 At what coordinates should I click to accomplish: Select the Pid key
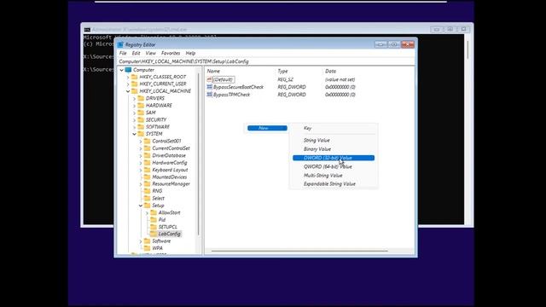pos(162,220)
